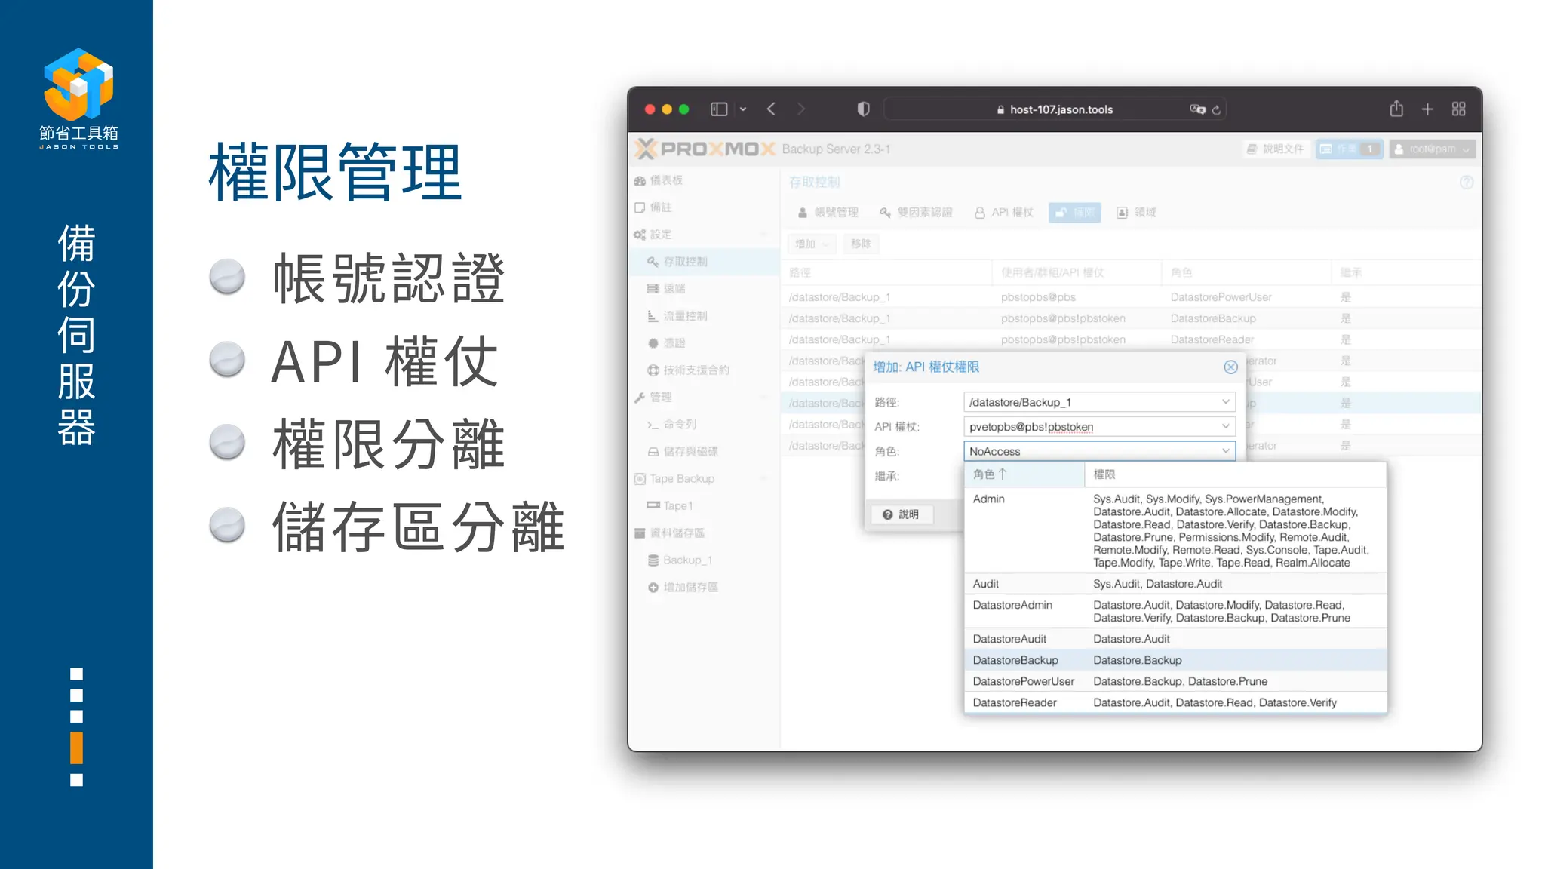Select the DatastorePowerUser role
Screen dimensions: 1545x869
pos(1175,681)
